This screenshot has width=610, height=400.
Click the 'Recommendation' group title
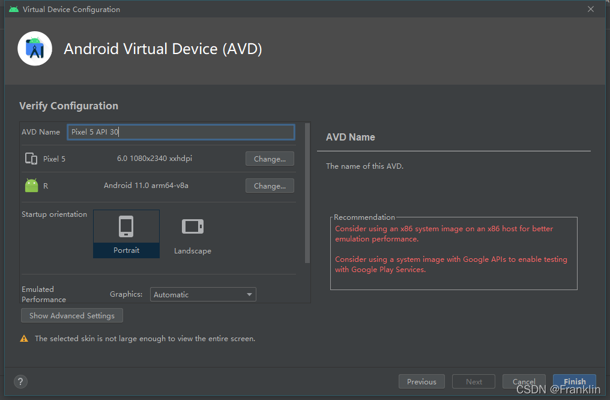364,217
